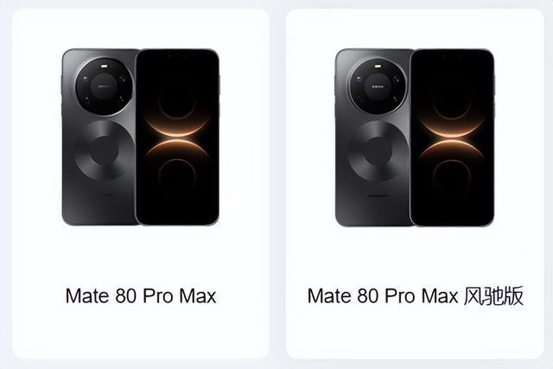
Task: Click camera flash on Mate 80 Pro Max
Action: tap(104, 66)
